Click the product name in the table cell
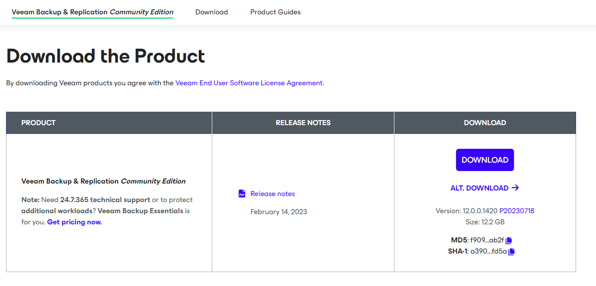The height and width of the screenshot is (286, 596). click(x=103, y=181)
